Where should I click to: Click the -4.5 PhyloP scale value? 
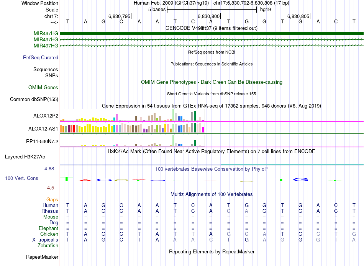50,188
